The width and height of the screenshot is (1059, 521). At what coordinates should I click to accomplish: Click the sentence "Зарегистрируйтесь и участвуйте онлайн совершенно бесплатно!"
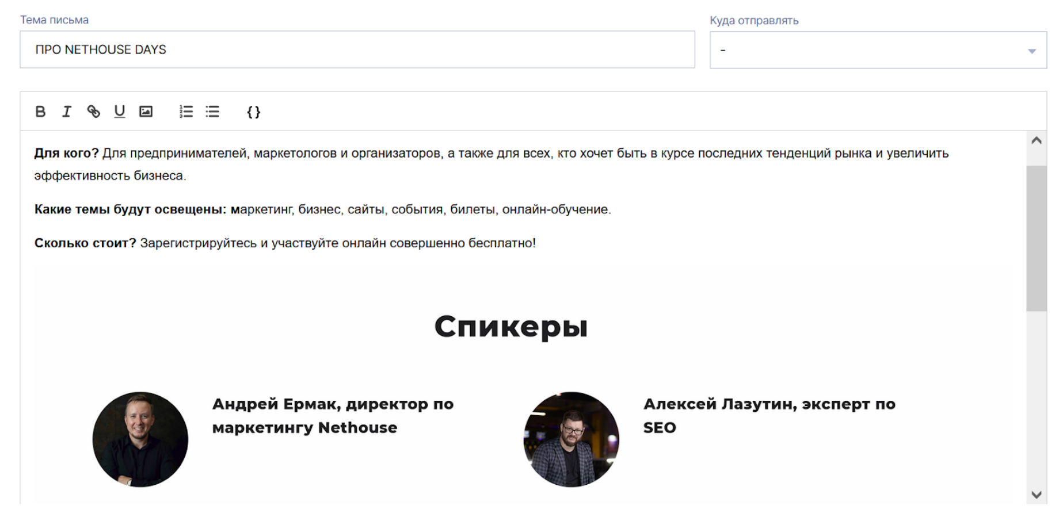(x=338, y=243)
